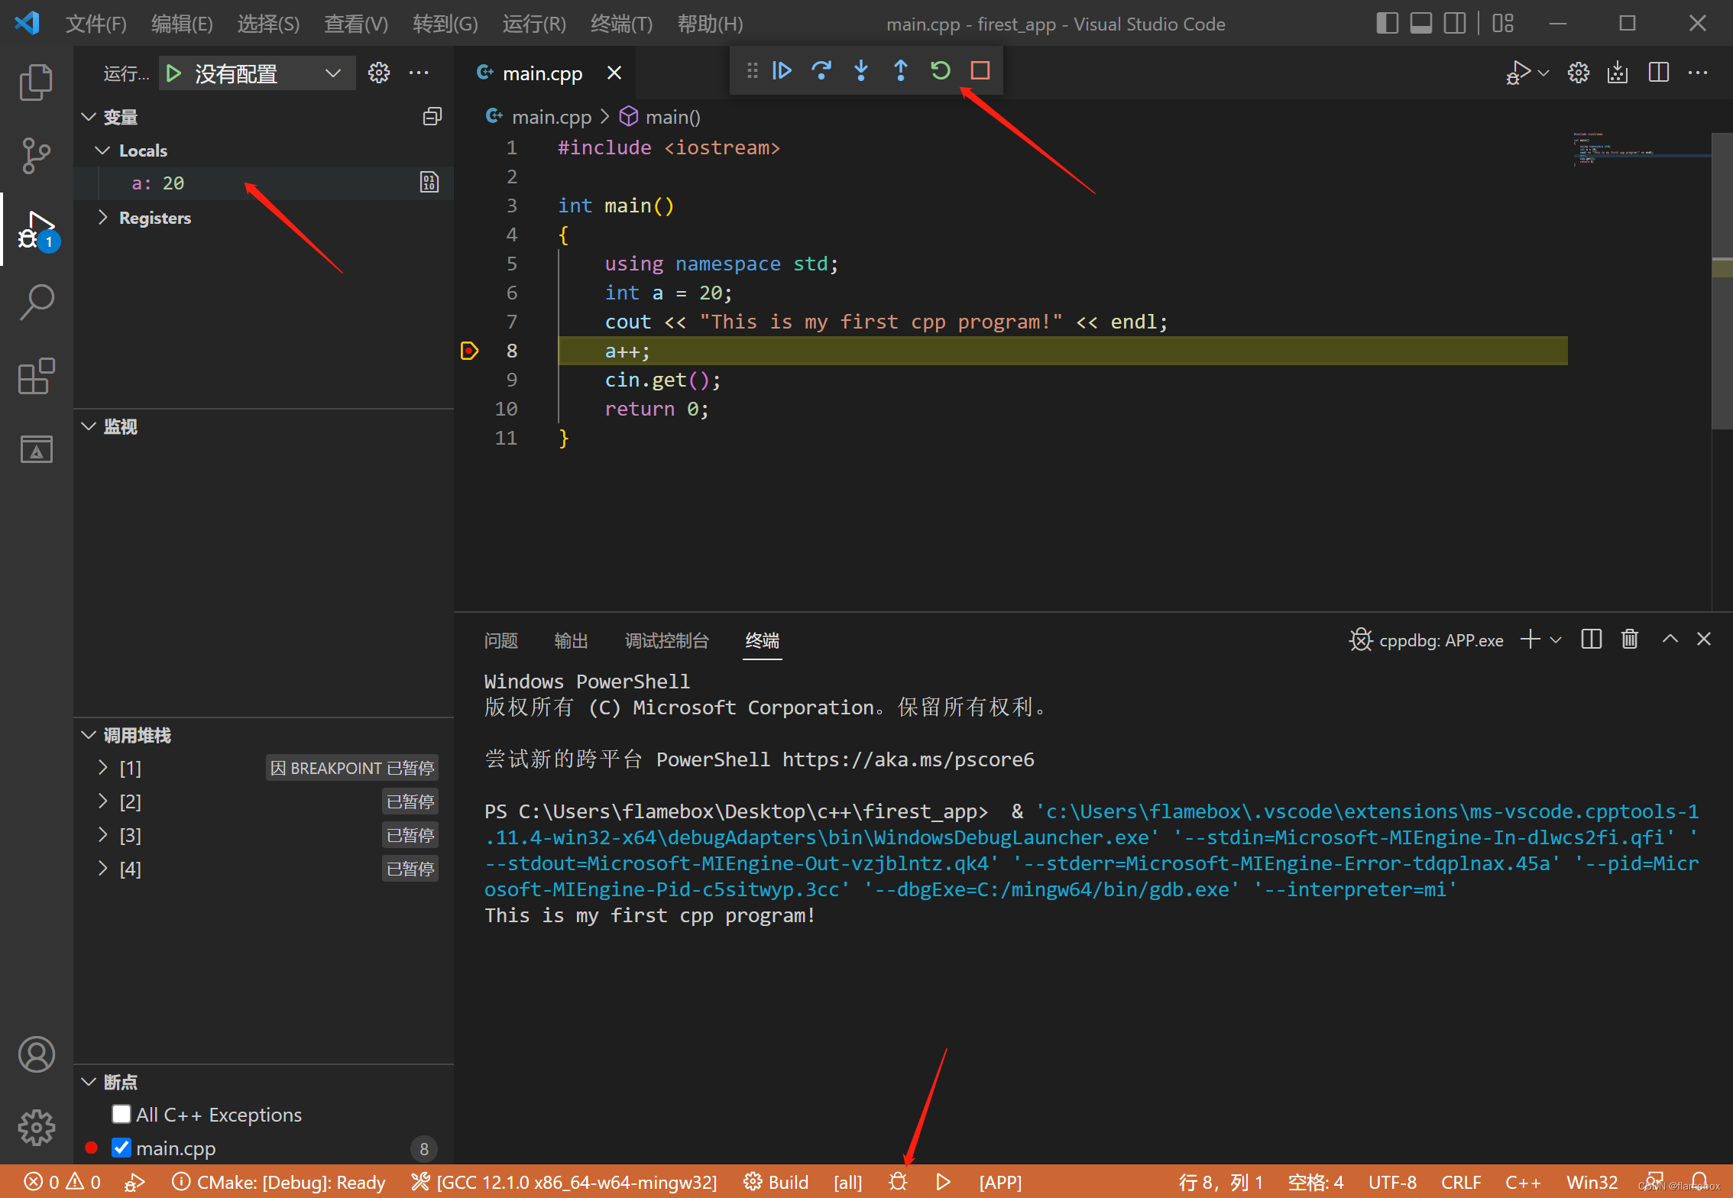Click the GCC 12.1.0 kit selector
The width and height of the screenshot is (1733, 1198).
(x=564, y=1182)
